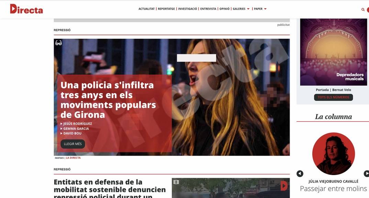Screen dimensions: 369x198
Task: Click the Llegir més button
Action: click(73, 144)
